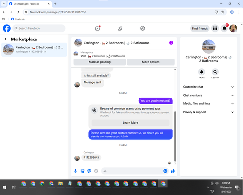Mute the conversation with the bell icon
The height and width of the screenshot is (195, 243).
point(201,72)
